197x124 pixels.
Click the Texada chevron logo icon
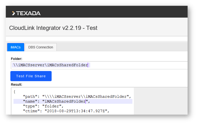click(x=14, y=13)
